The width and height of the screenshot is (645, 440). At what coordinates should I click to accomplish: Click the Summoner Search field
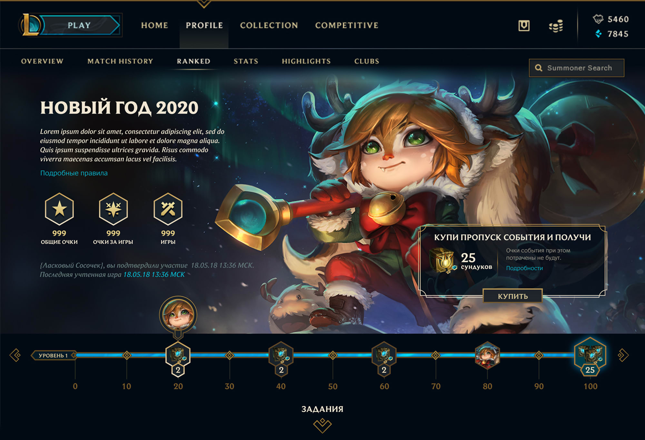(576, 68)
